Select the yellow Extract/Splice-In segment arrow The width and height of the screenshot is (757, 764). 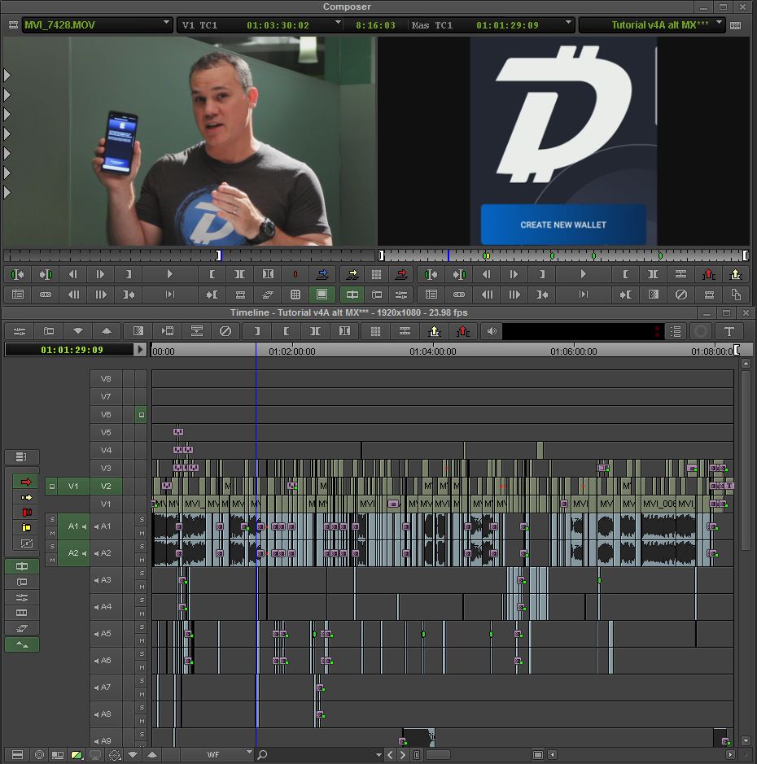tap(26, 497)
